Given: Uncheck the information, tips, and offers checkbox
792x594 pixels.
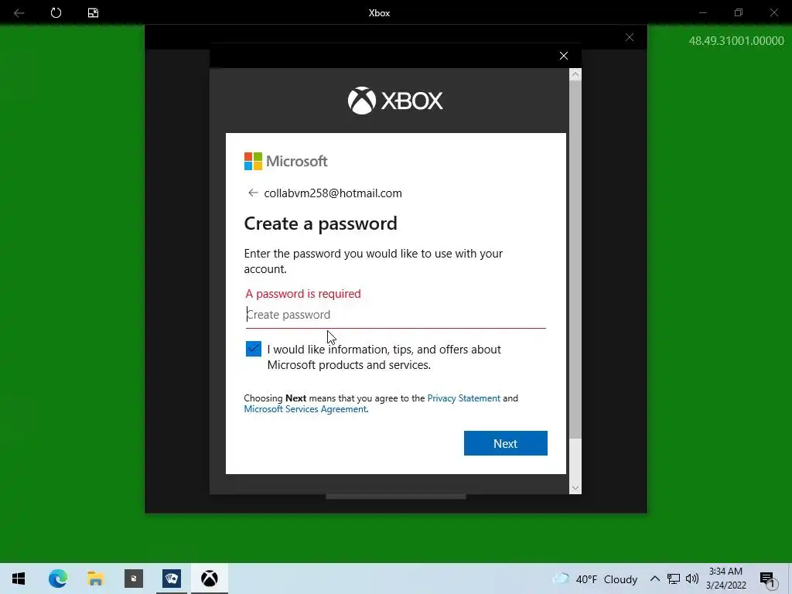Looking at the screenshot, I should pos(254,349).
